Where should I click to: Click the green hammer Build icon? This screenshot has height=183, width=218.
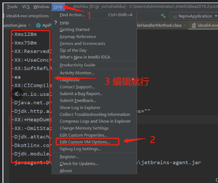pos(163,16)
